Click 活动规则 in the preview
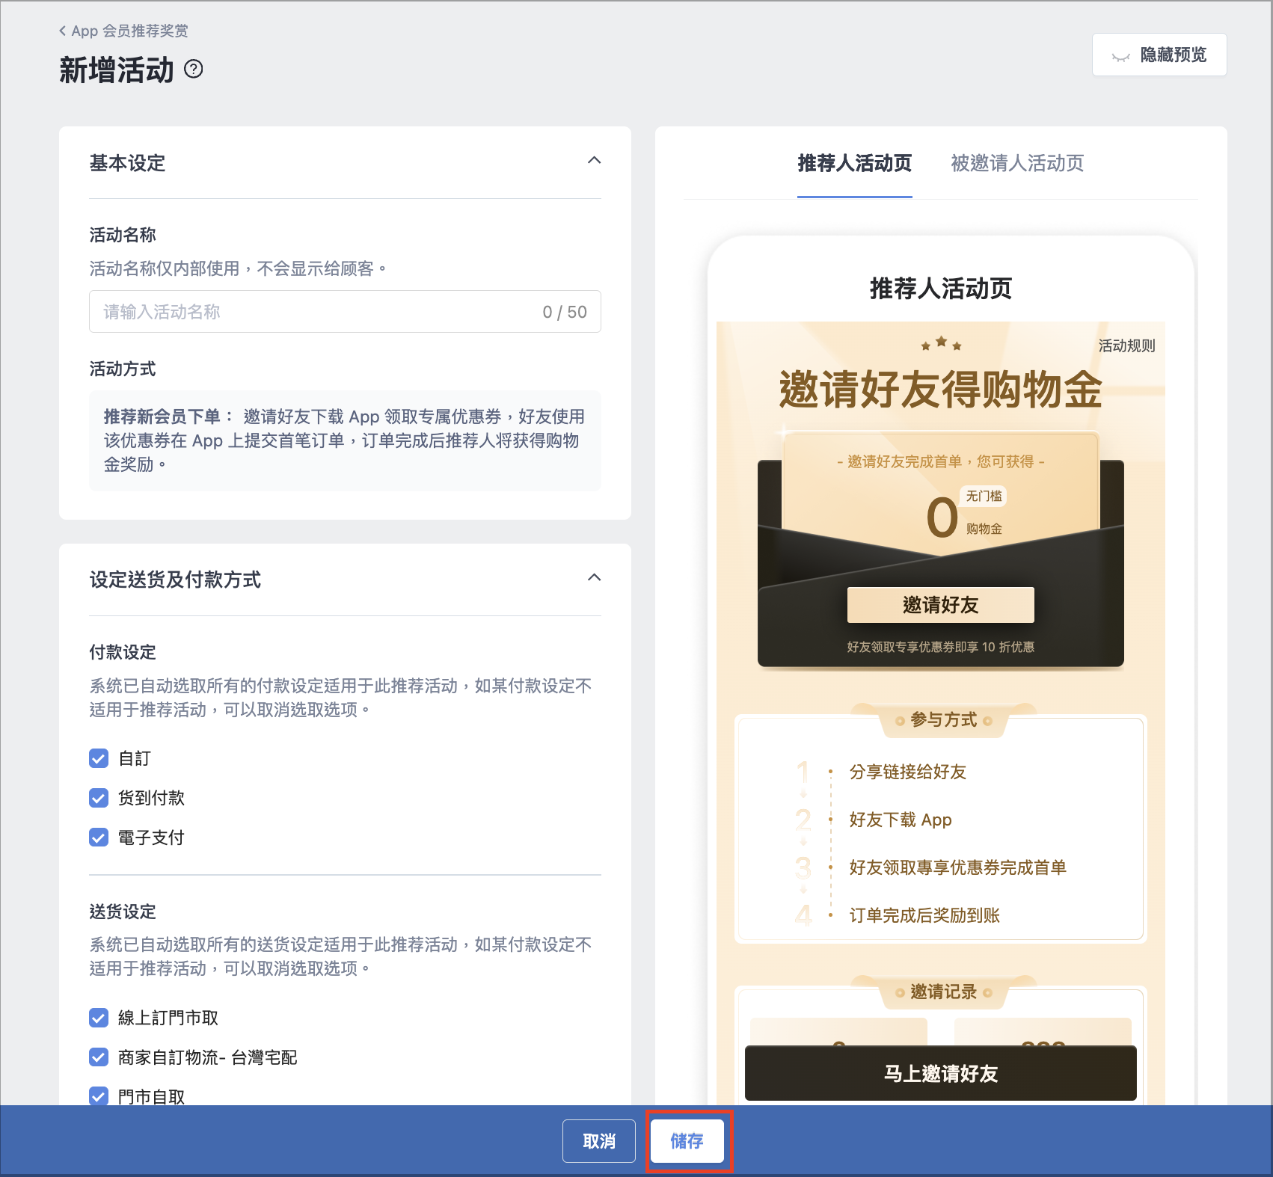 click(1126, 345)
